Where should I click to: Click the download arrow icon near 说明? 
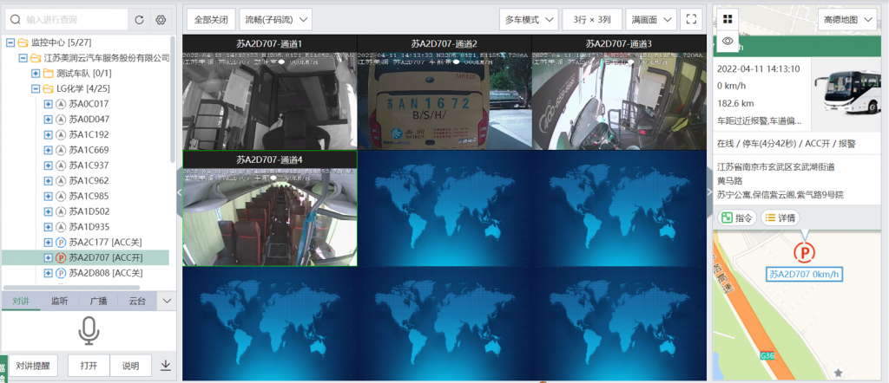[x=166, y=366]
